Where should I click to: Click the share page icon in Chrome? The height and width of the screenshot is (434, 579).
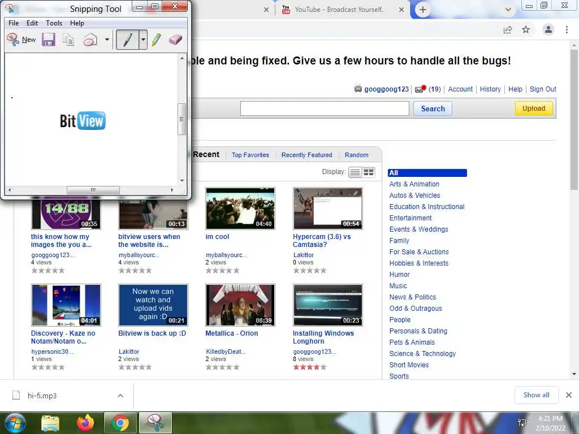pyautogui.click(x=508, y=29)
